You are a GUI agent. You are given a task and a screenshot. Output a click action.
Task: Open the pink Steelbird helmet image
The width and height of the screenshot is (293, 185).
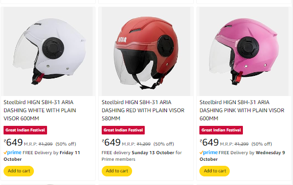pos(244,52)
